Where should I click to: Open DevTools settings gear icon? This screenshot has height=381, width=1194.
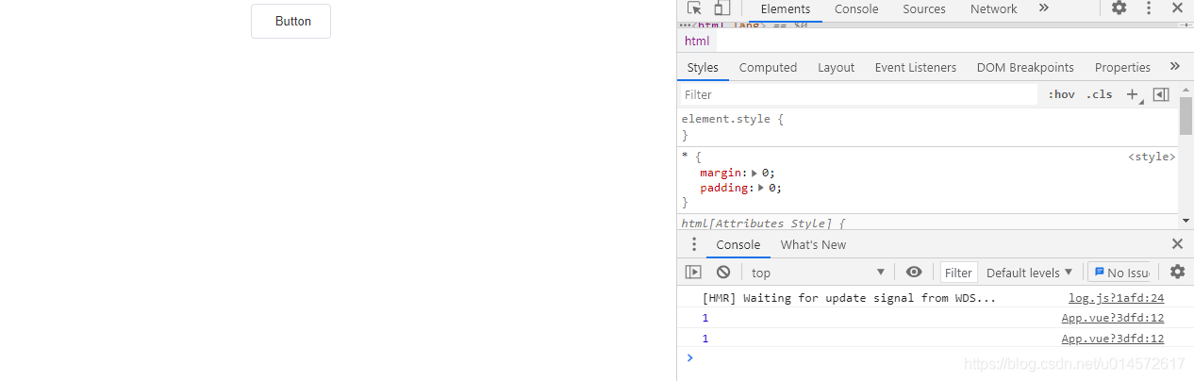[1119, 8]
